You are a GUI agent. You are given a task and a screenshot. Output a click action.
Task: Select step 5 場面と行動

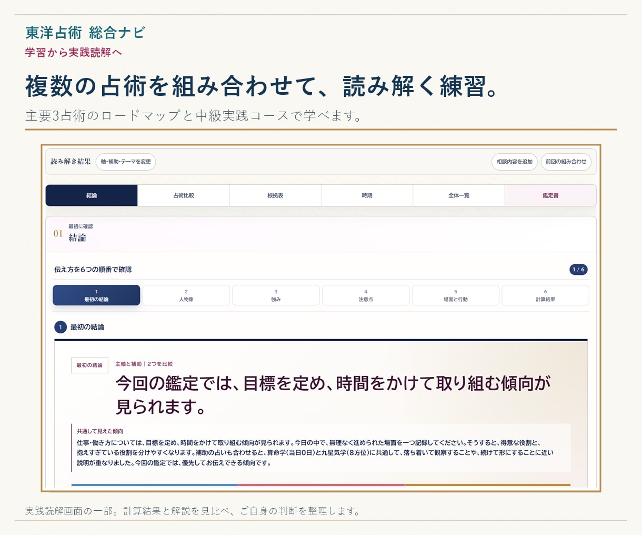click(456, 295)
